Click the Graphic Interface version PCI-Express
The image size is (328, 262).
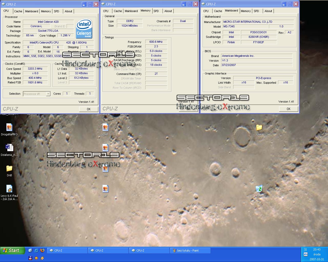coord(263,78)
